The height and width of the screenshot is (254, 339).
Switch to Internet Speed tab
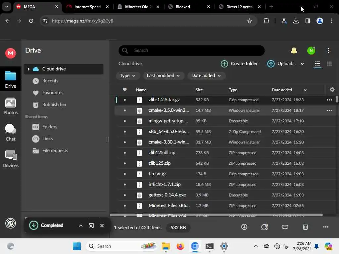click(x=87, y=7)
